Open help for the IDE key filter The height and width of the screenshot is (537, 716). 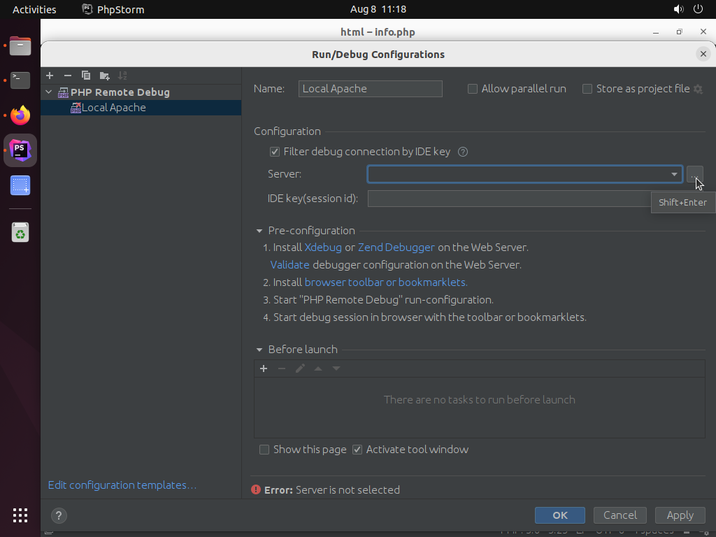pyautogui.click(x=463, y=152)
